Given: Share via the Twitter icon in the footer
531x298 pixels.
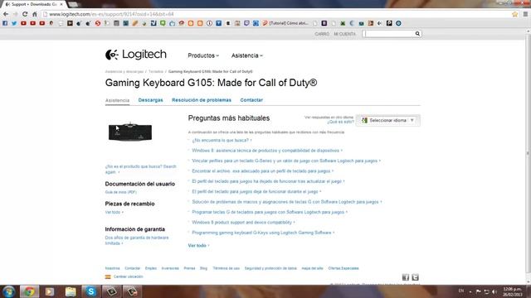Looking at the screenshot, I should [x=415, y=277].
